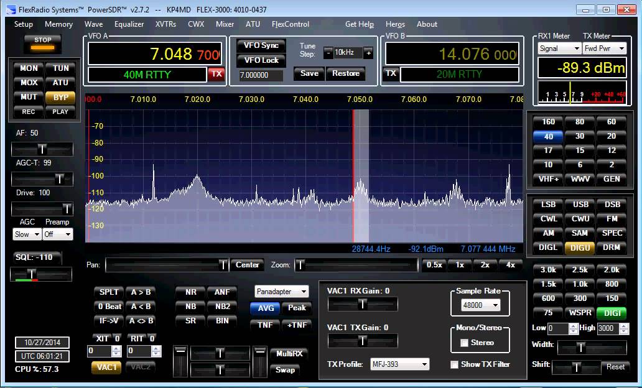642x388 pixels.
Task: Open the Get Help menu
Action: (x=360, y=24)
